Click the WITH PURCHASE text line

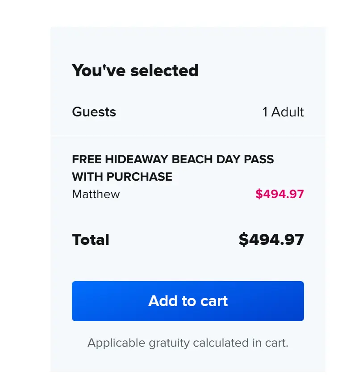click(122, 177)
